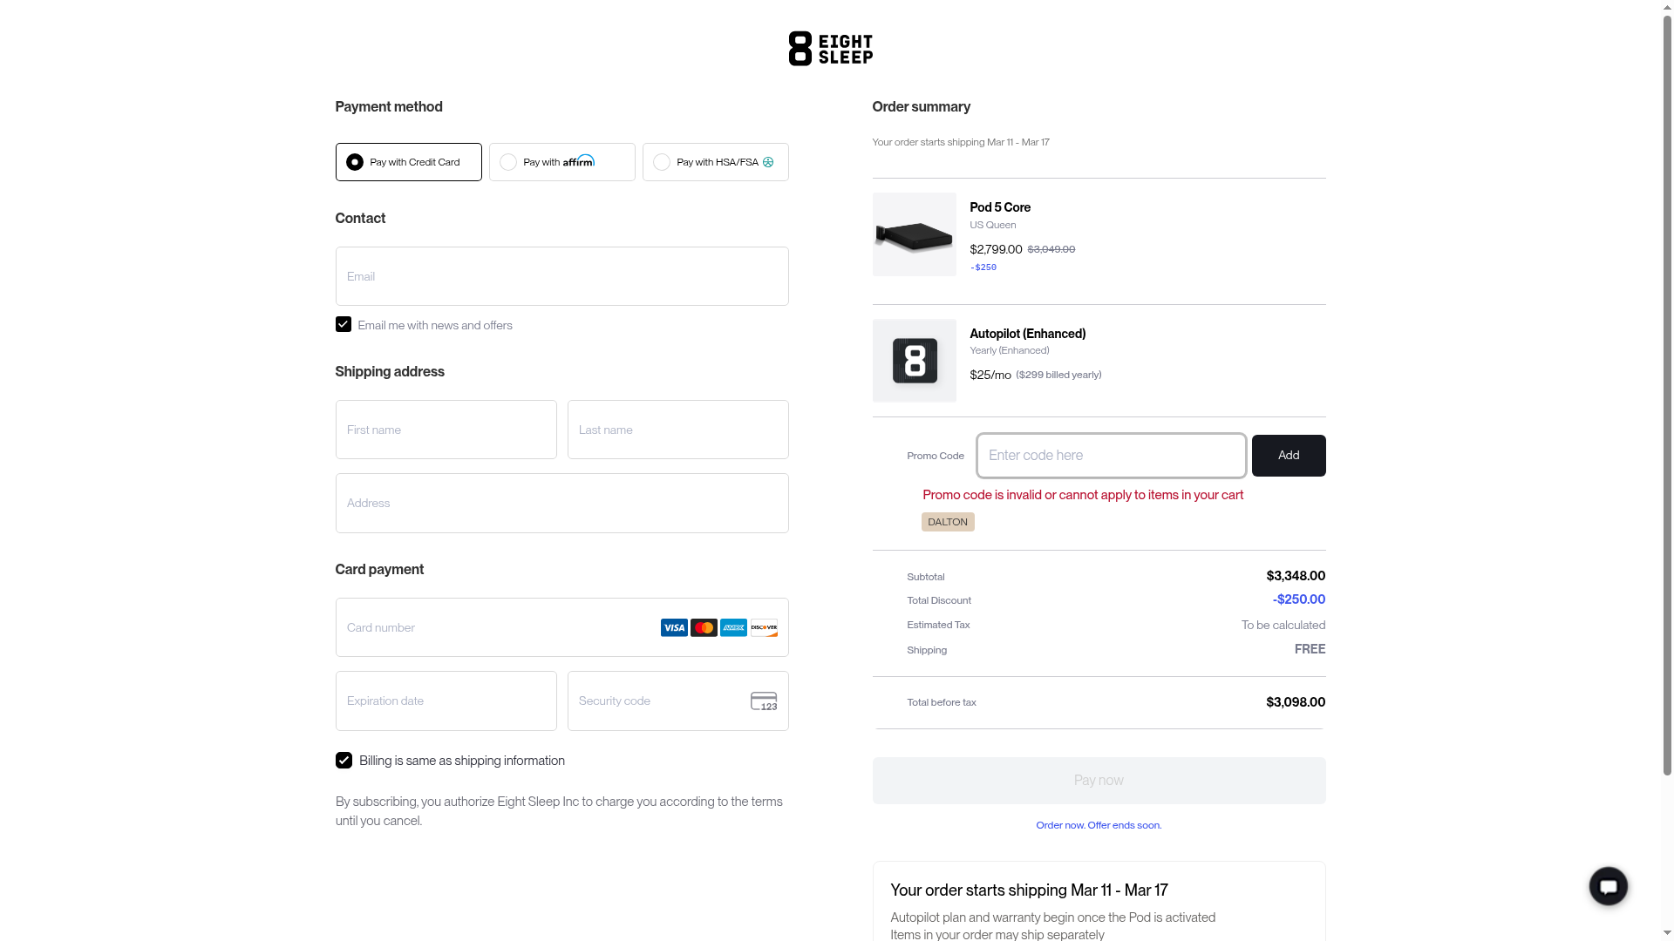Open the chat support bubble

(x=1608, y=886)
